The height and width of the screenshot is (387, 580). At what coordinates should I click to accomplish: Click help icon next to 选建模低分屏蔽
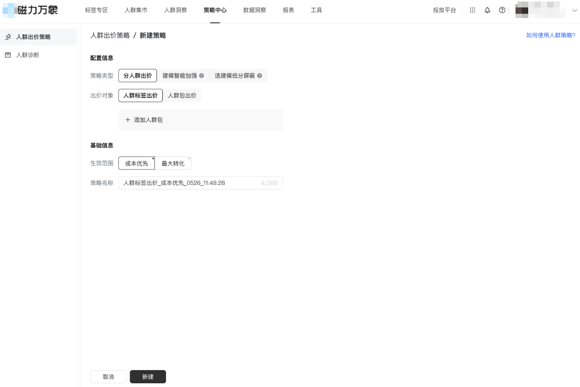tap(260, 76)
